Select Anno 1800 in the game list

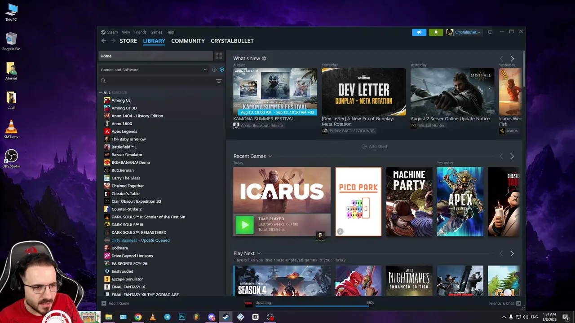[x=122, y=124]
